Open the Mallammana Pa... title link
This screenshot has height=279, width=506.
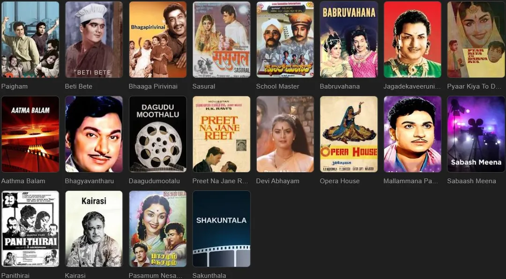coord(410,181)
